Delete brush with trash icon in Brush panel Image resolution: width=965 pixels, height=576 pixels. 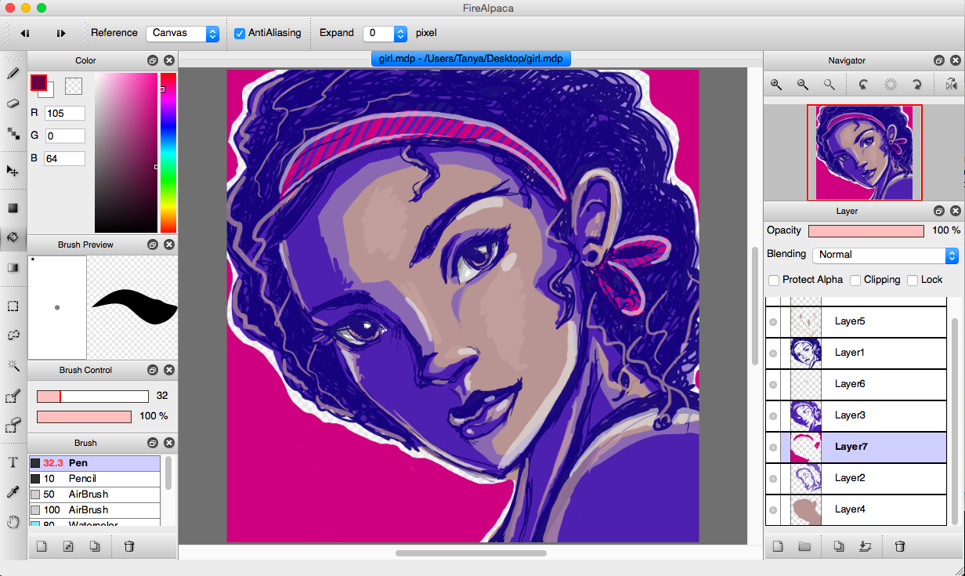click(x=130, y=546)
